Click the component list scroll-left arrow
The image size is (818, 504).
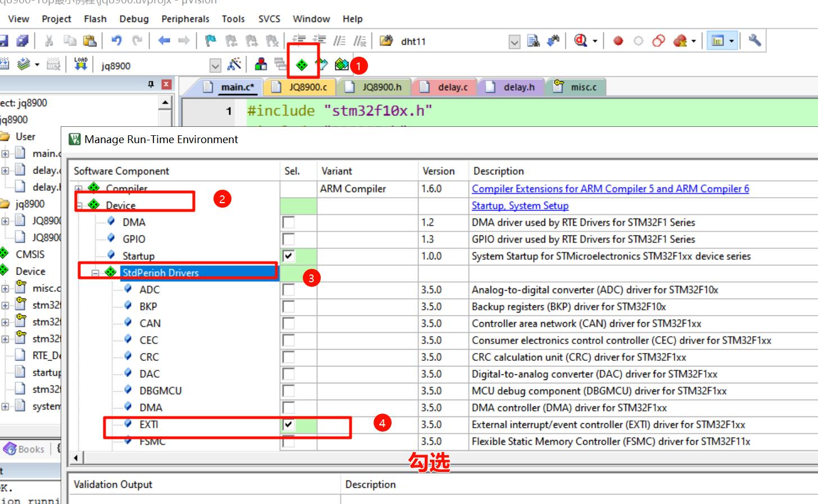pyautogui.click(x=76, y=458)
